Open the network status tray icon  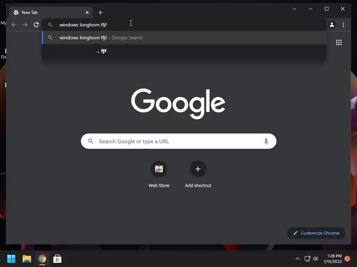[307, 259]
